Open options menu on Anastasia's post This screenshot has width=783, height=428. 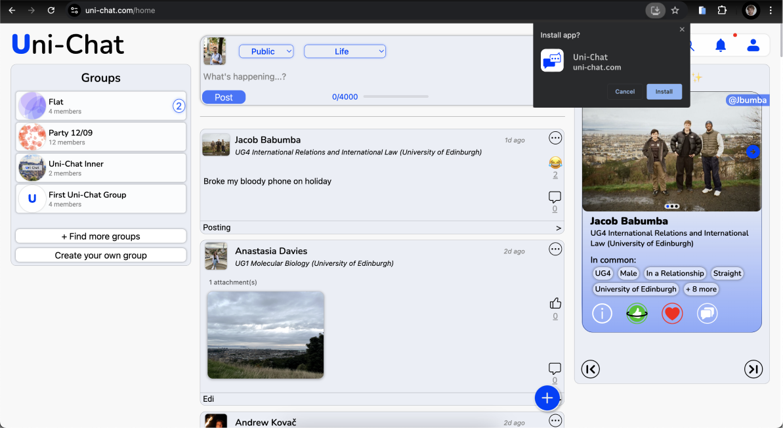pyautogui.click(x=555, y=249)
